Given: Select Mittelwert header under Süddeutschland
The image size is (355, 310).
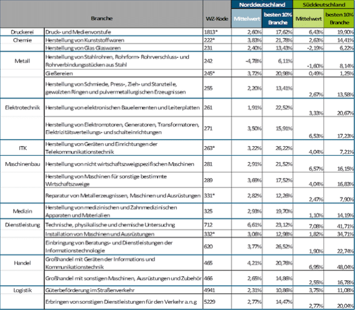Looking at the screenshot, I should tap(307, 18).
